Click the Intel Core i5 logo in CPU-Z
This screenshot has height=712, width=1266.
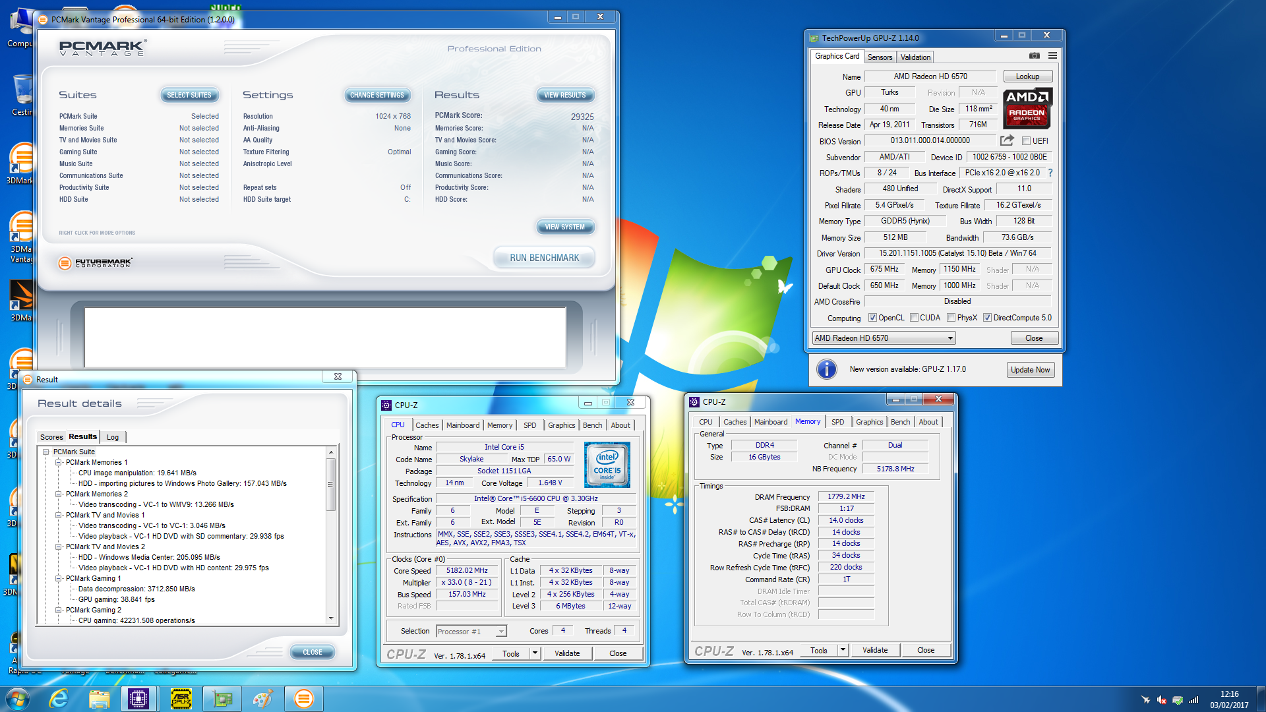[607, 465]
